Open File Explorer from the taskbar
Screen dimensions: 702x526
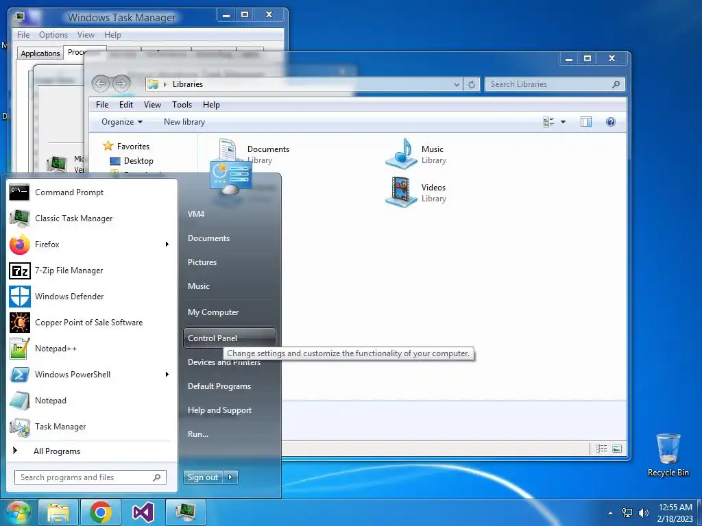coord(58,512)
